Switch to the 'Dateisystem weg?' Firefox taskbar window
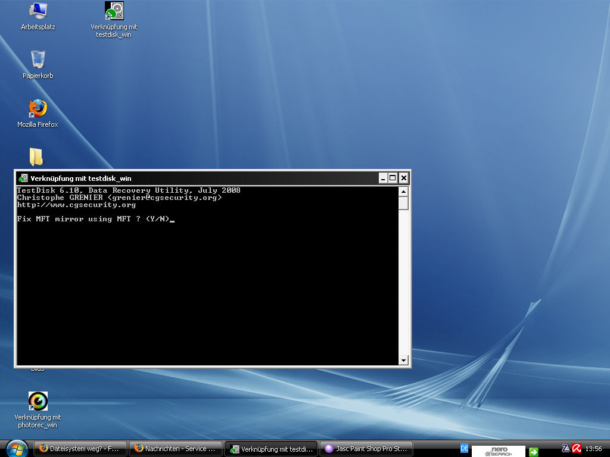Screen dimensions: 610x457 point(80,449)
